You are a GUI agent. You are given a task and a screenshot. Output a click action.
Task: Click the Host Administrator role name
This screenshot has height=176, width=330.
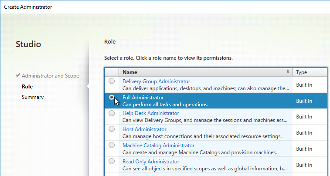coord(144,129)
